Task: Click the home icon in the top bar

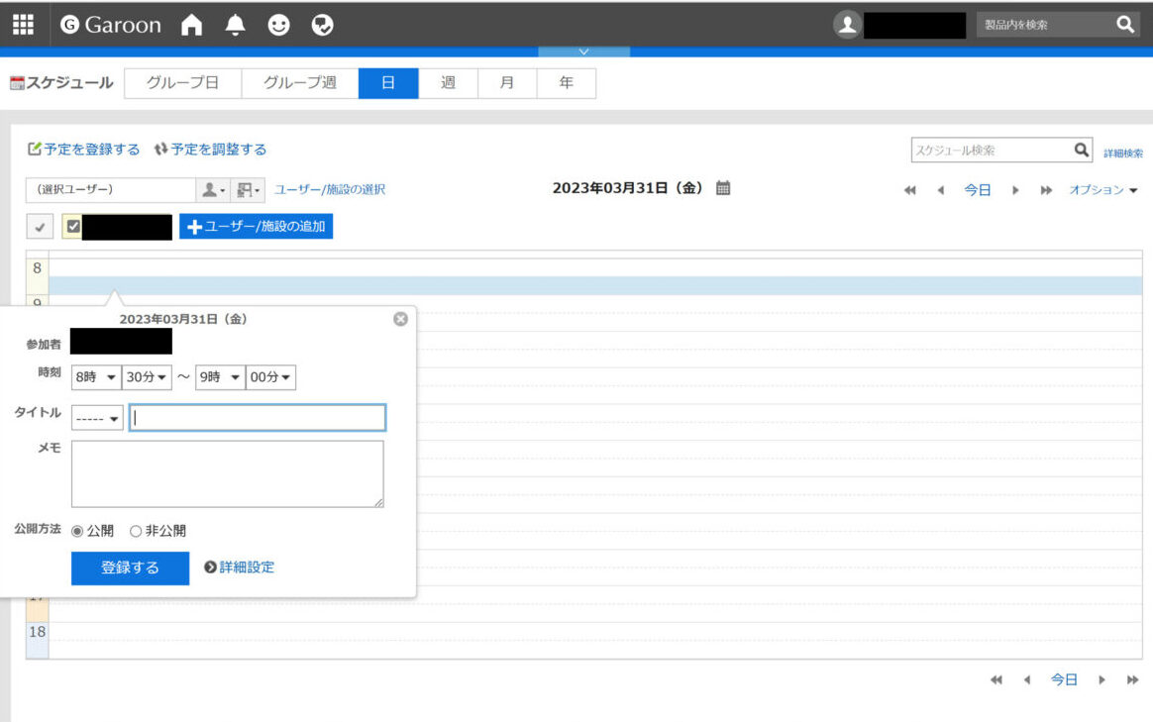Action: tap(190, 23)
